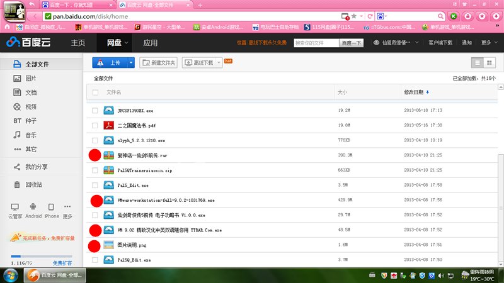Open the 文档 category in sidebar
504x283 pixels.
point(25,92)
